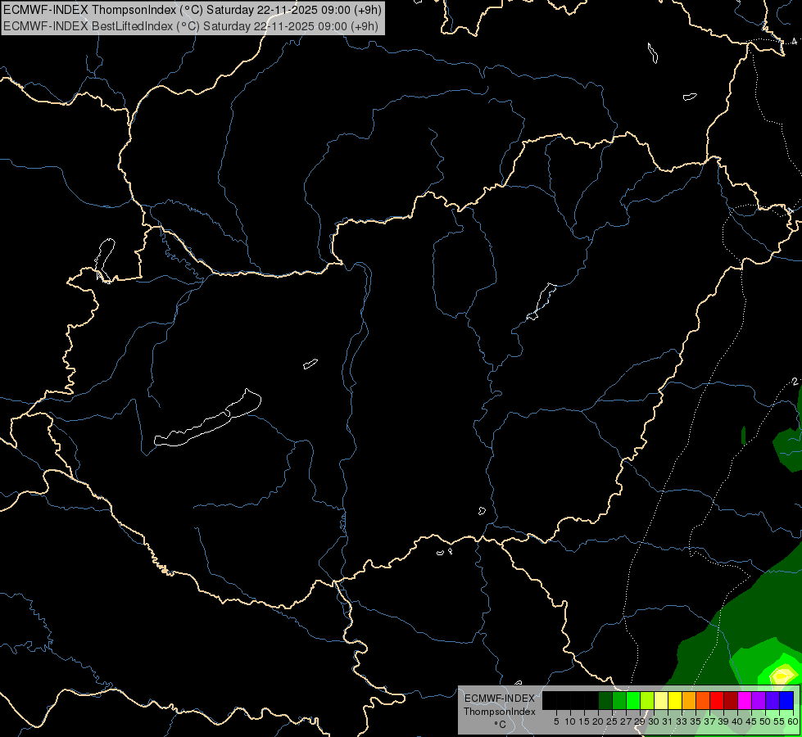Viewport: 802px width, 737px height.
Task: Click the yellow Thompson index peak at bottom right
Action: pyautogui.click(x=781, y=676)
